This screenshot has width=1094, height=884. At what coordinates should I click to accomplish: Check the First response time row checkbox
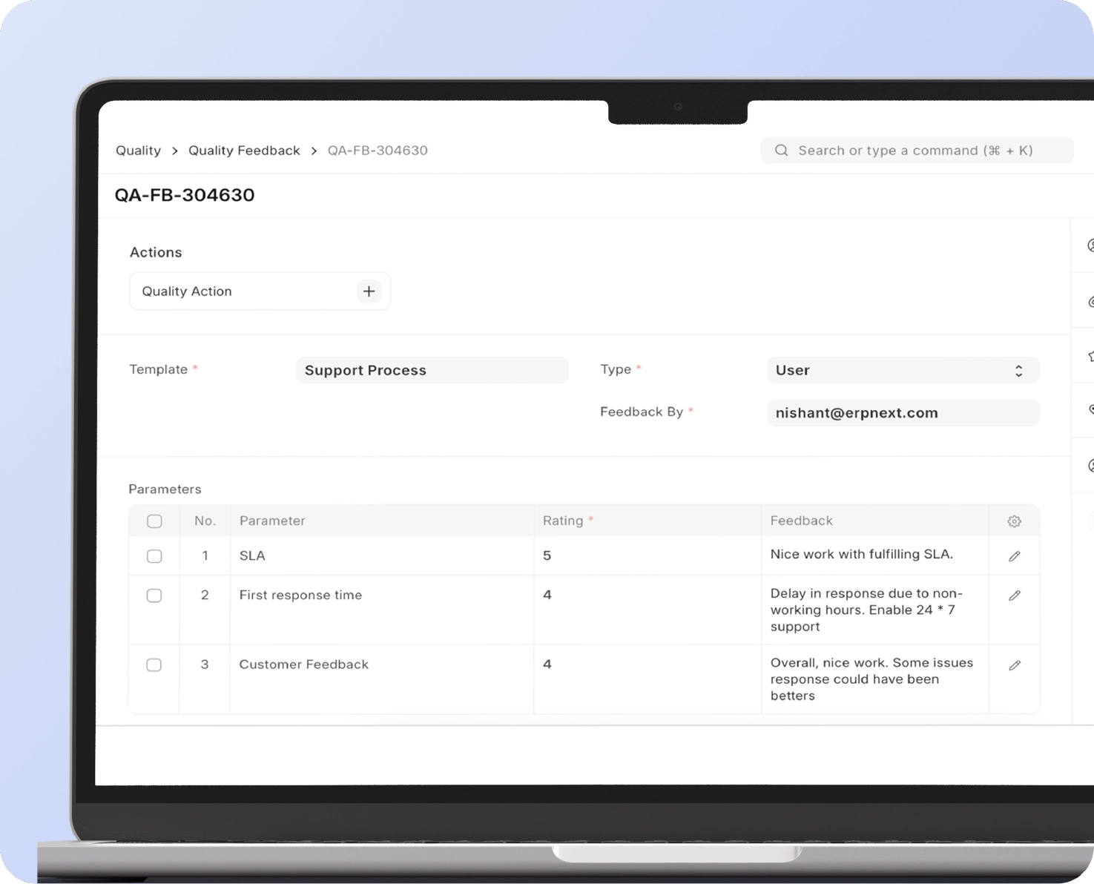coord(154,596)
